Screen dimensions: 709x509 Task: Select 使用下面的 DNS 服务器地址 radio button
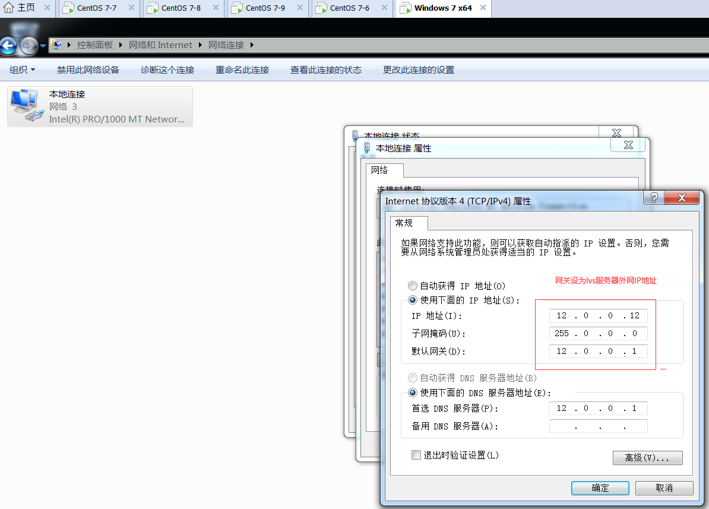click(x=412, y=392)
